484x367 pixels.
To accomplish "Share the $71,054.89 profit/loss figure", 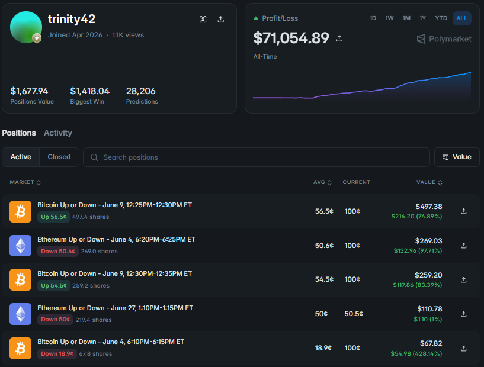I will click(339, 38).
